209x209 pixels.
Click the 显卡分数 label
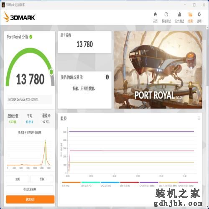[66, 35]
